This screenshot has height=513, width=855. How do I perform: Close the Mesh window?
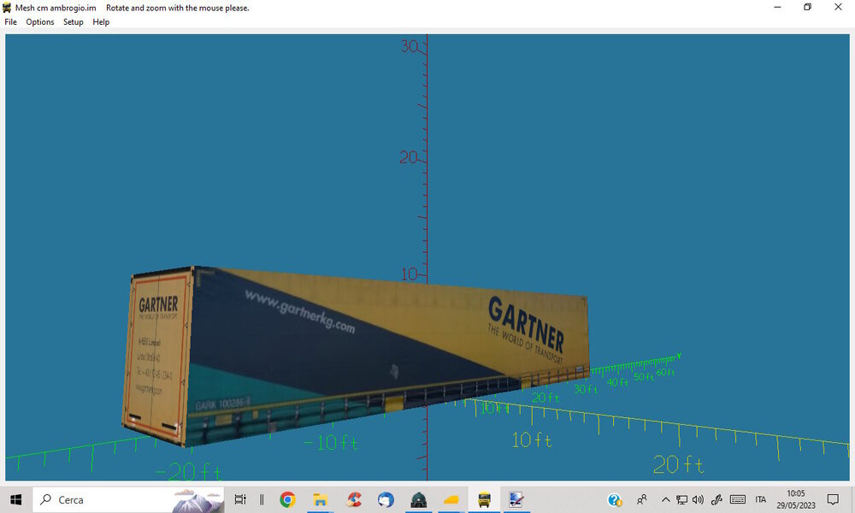(x=838, y=7)
